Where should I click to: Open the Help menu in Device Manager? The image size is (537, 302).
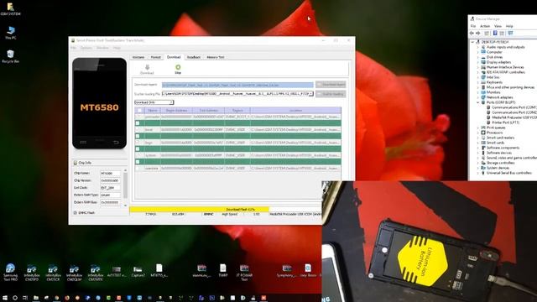coord(509,26)
